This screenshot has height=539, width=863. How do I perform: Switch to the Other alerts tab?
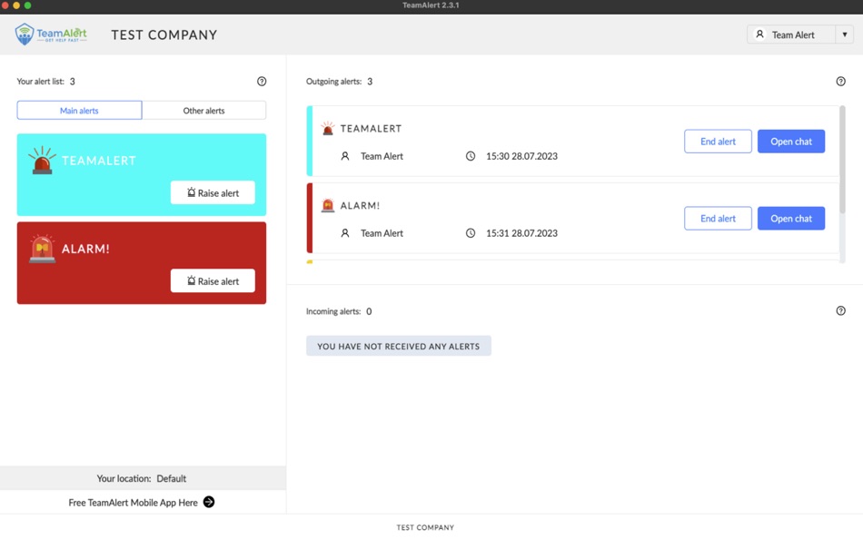(x=203, y=110)
